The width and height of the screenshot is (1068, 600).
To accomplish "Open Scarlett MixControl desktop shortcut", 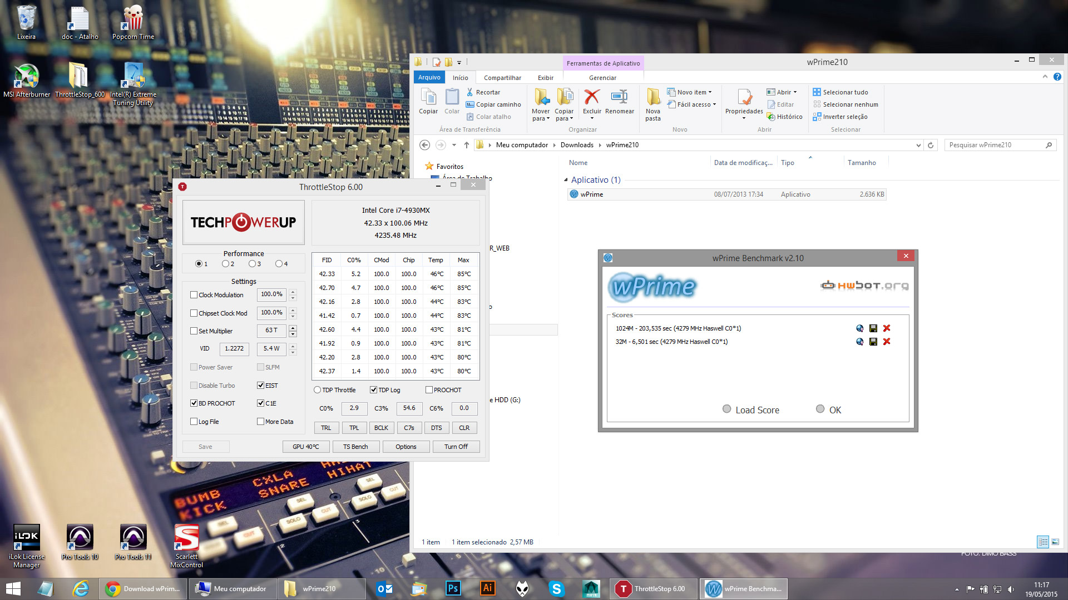I will tap(186, 546).
